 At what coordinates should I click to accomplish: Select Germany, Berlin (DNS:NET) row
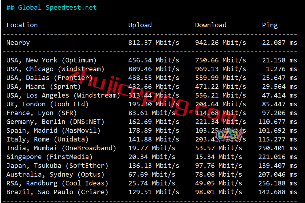pos(152,122)
